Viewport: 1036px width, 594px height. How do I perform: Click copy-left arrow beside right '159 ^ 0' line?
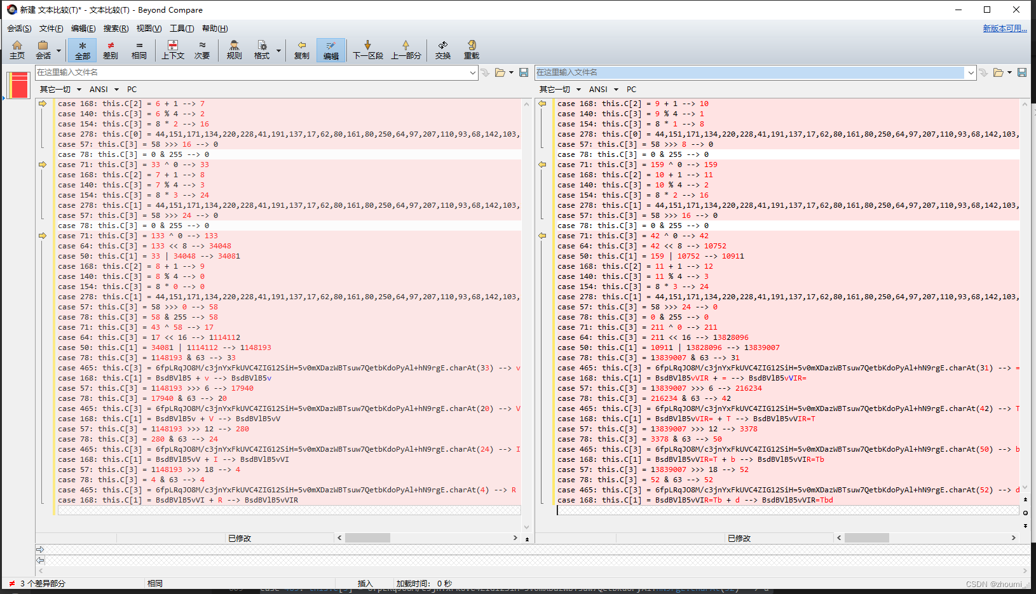(542, 165)
